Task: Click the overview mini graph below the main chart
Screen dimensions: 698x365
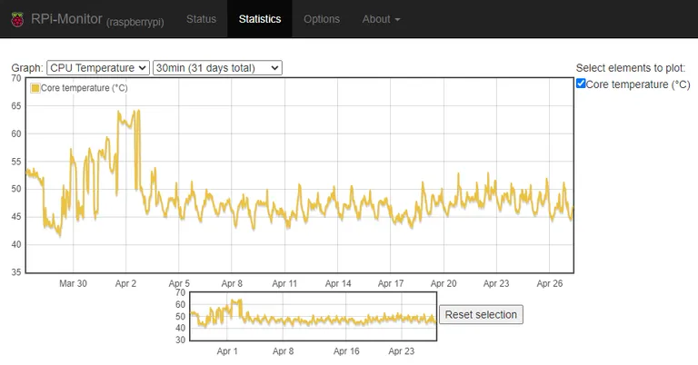Action: [x=313, y=317]
